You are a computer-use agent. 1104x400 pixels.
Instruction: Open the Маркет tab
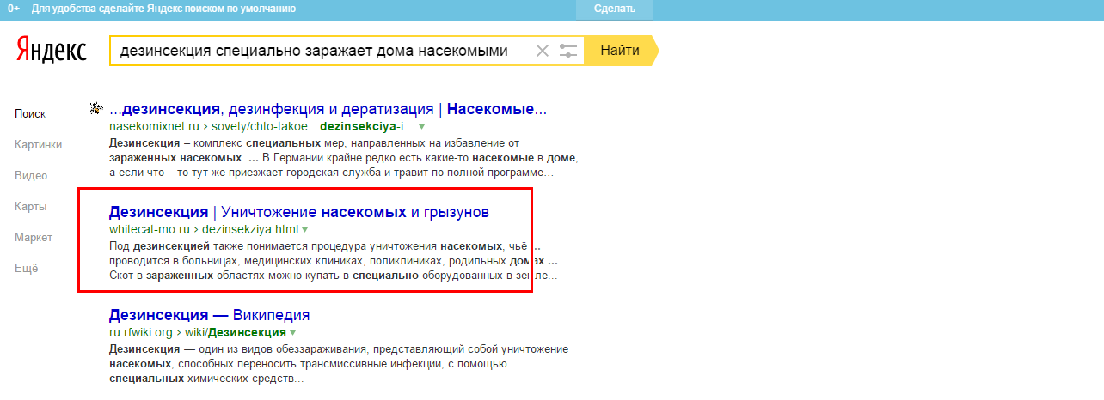34,237
